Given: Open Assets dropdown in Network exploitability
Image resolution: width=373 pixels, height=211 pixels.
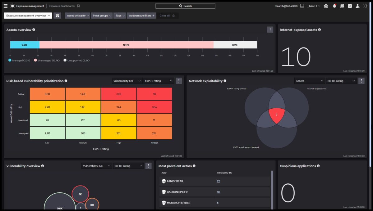Looking at the screenshot, I should pyautogui.click(x=310, y=81).
